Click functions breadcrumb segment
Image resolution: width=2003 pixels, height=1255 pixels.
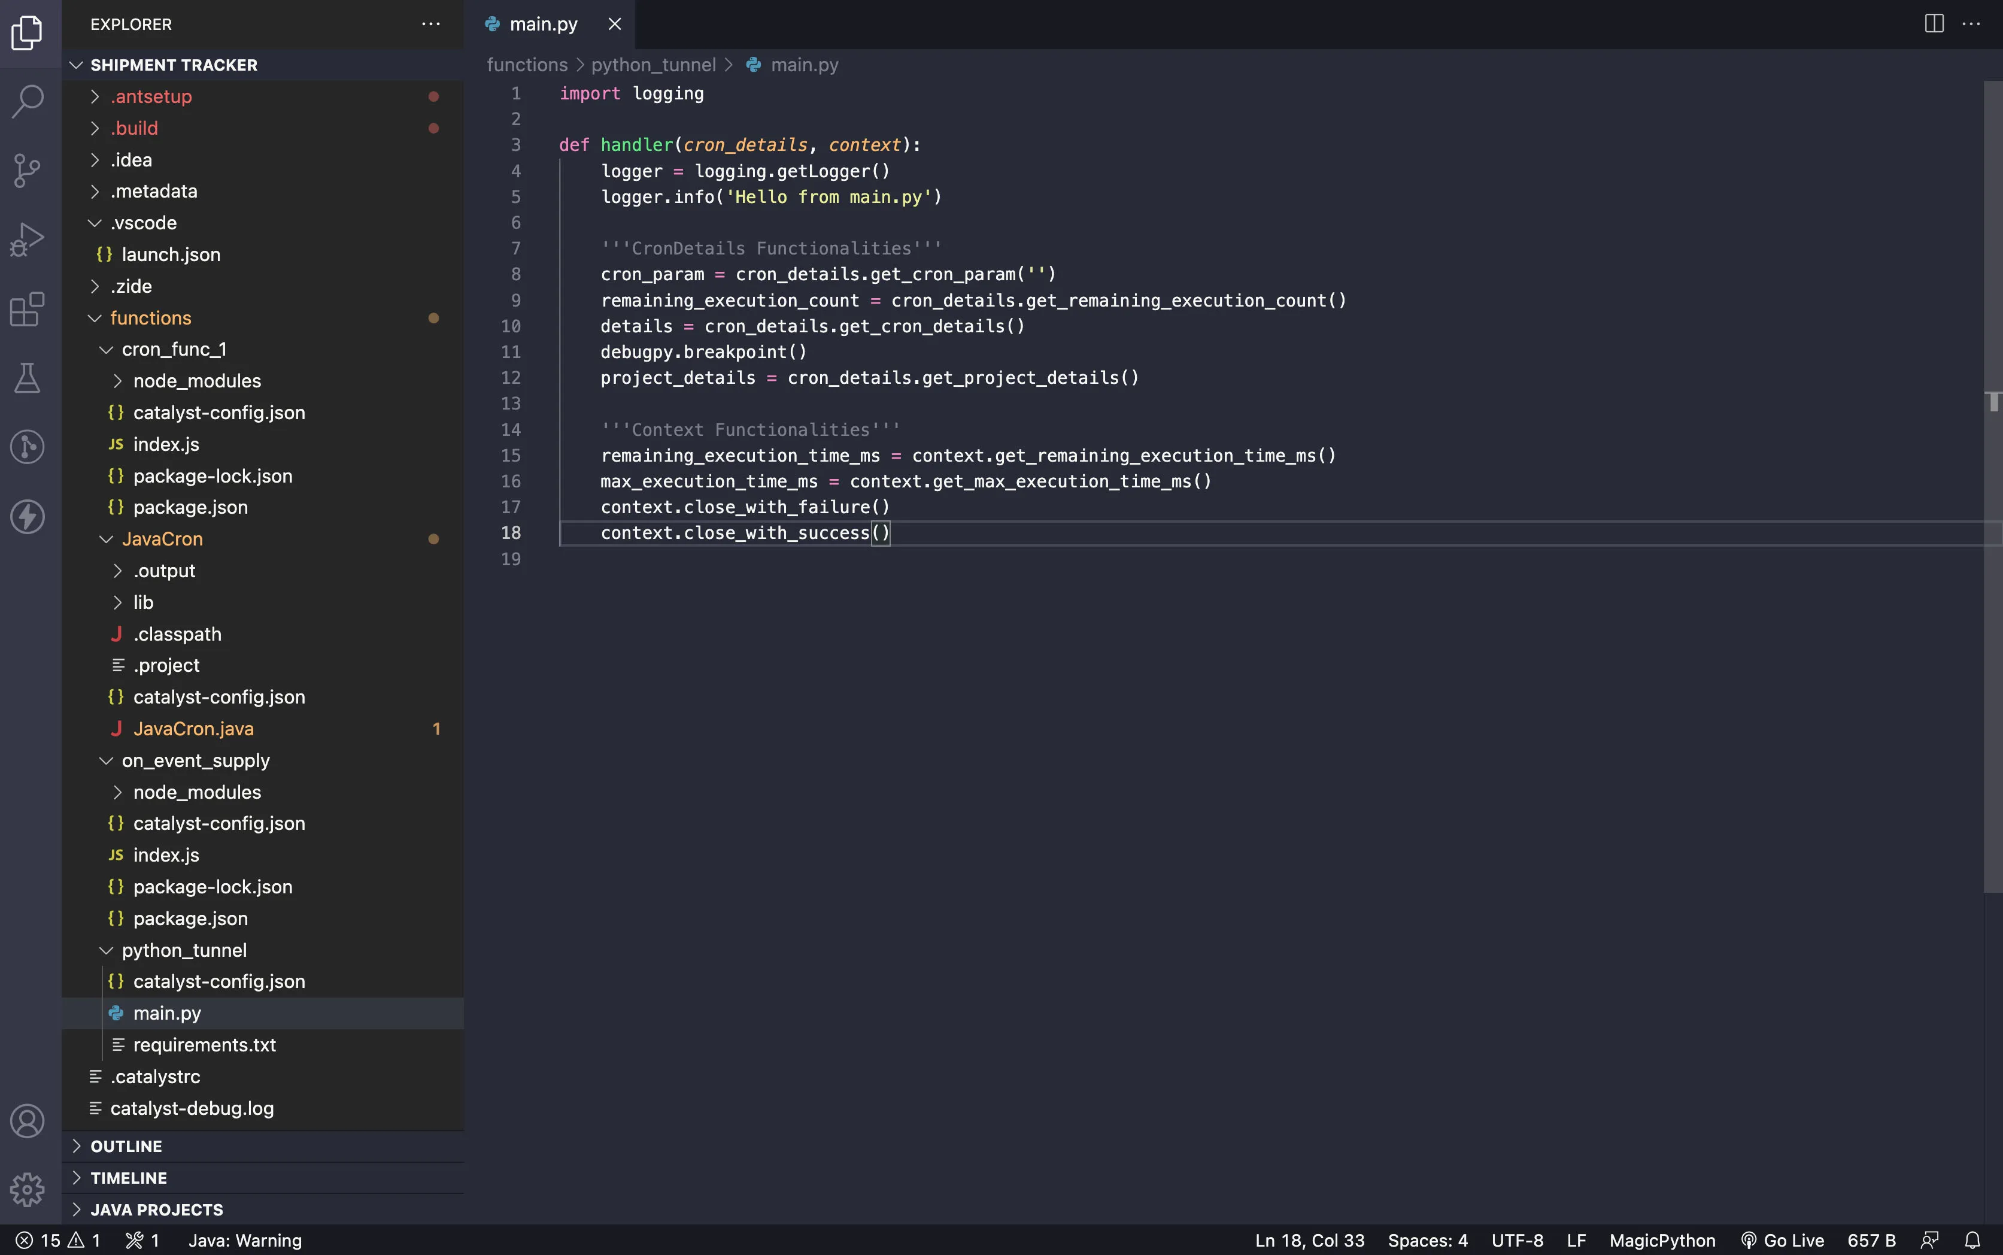pyautogui.click(x=527, y=65)
